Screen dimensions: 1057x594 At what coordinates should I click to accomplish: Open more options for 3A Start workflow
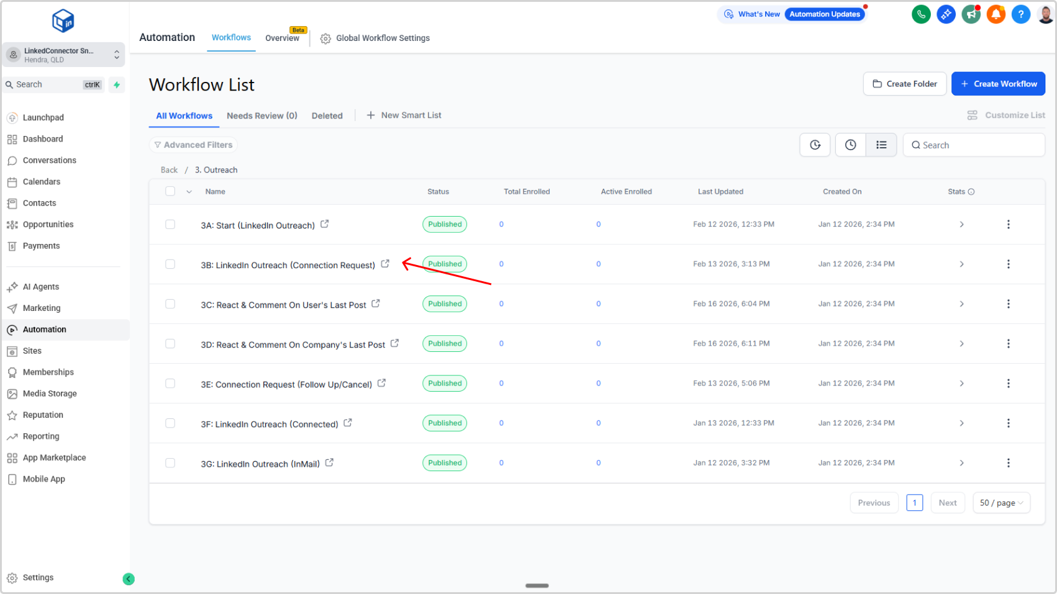pyautogui.click(x=1008, y=224)
